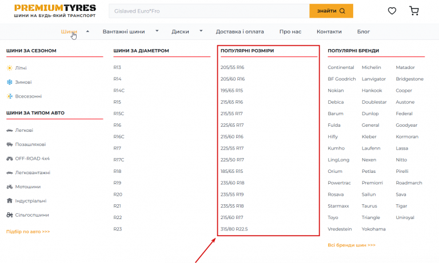Image resolution: width=439 pixels, height=263 pixels.
Task: Click the snowflake icon next to Зимові
Action: click(10, 82)
